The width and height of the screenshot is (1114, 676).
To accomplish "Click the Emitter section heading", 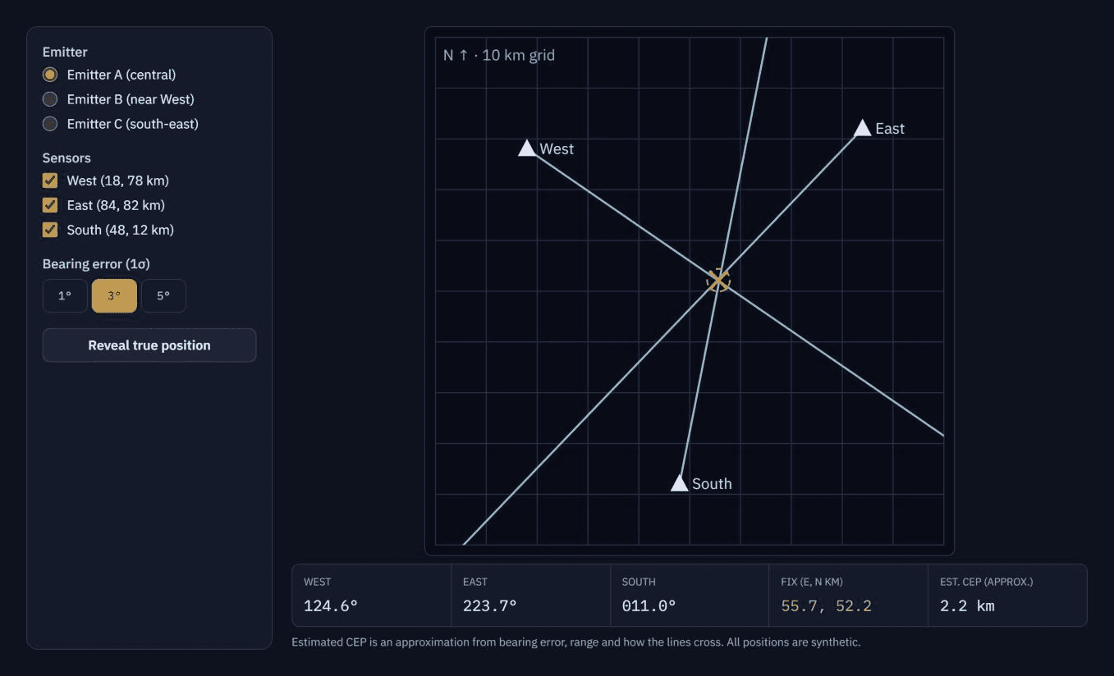I will click(x=65, y=52).
